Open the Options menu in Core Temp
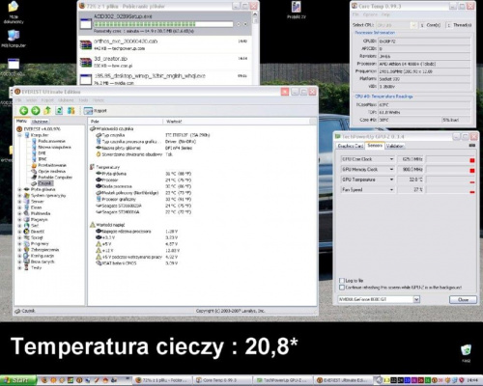This screenshot has height=386, width=483. 370,14
